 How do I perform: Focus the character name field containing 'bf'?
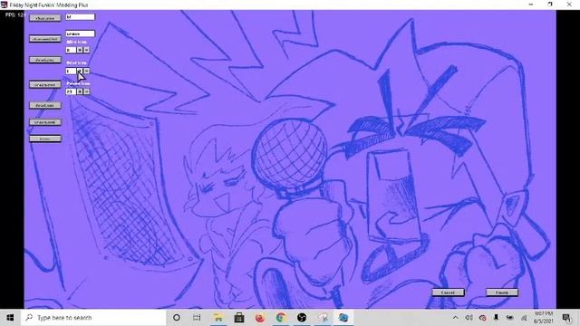point(81,17)
